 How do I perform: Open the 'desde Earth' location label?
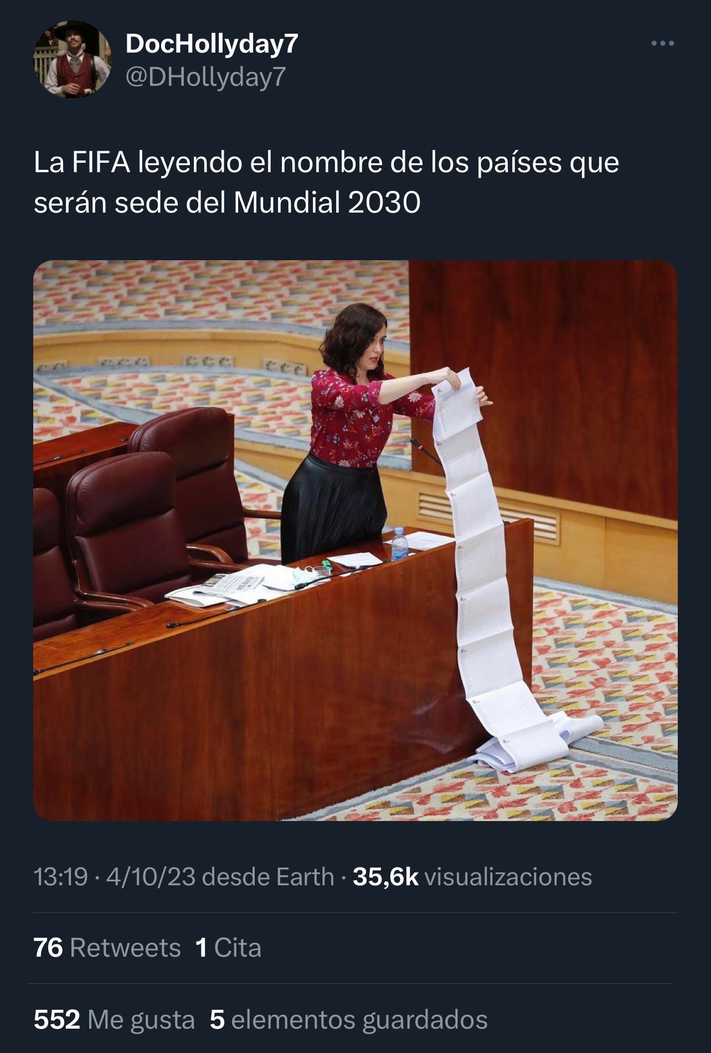(268, 877)
